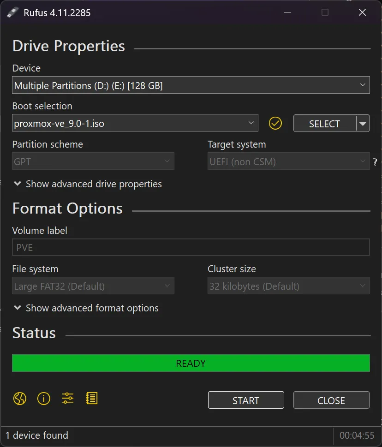Open the File system Large FAT32 dropdown
Screen dimensions: 382x447
tap(93, 286)
